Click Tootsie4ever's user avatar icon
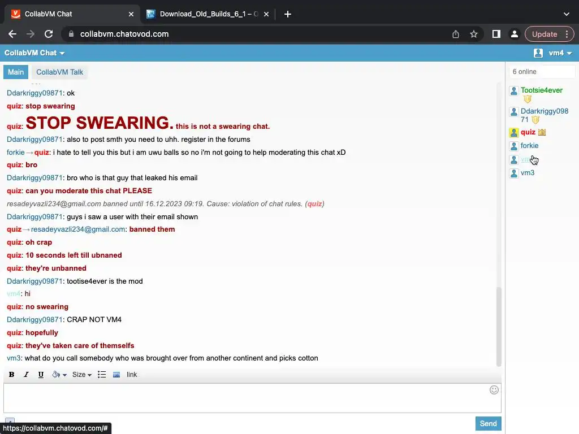The width and height of the screenshot is (579, 434). pyautogui.click(x=513, y=91)
